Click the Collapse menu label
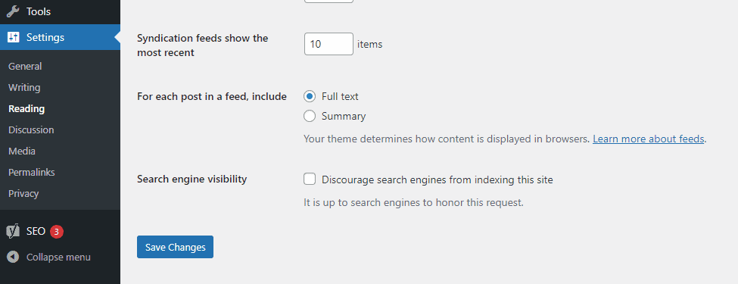 [58, 257]
